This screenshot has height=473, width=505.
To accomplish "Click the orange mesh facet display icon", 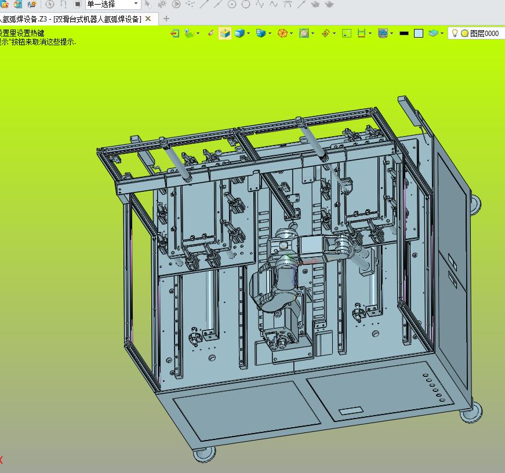I will pos(282,33).
